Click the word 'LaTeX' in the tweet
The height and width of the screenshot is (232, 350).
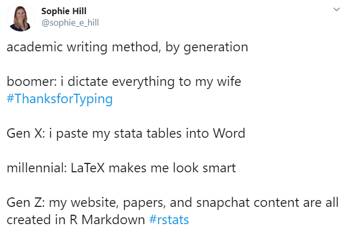87,168
